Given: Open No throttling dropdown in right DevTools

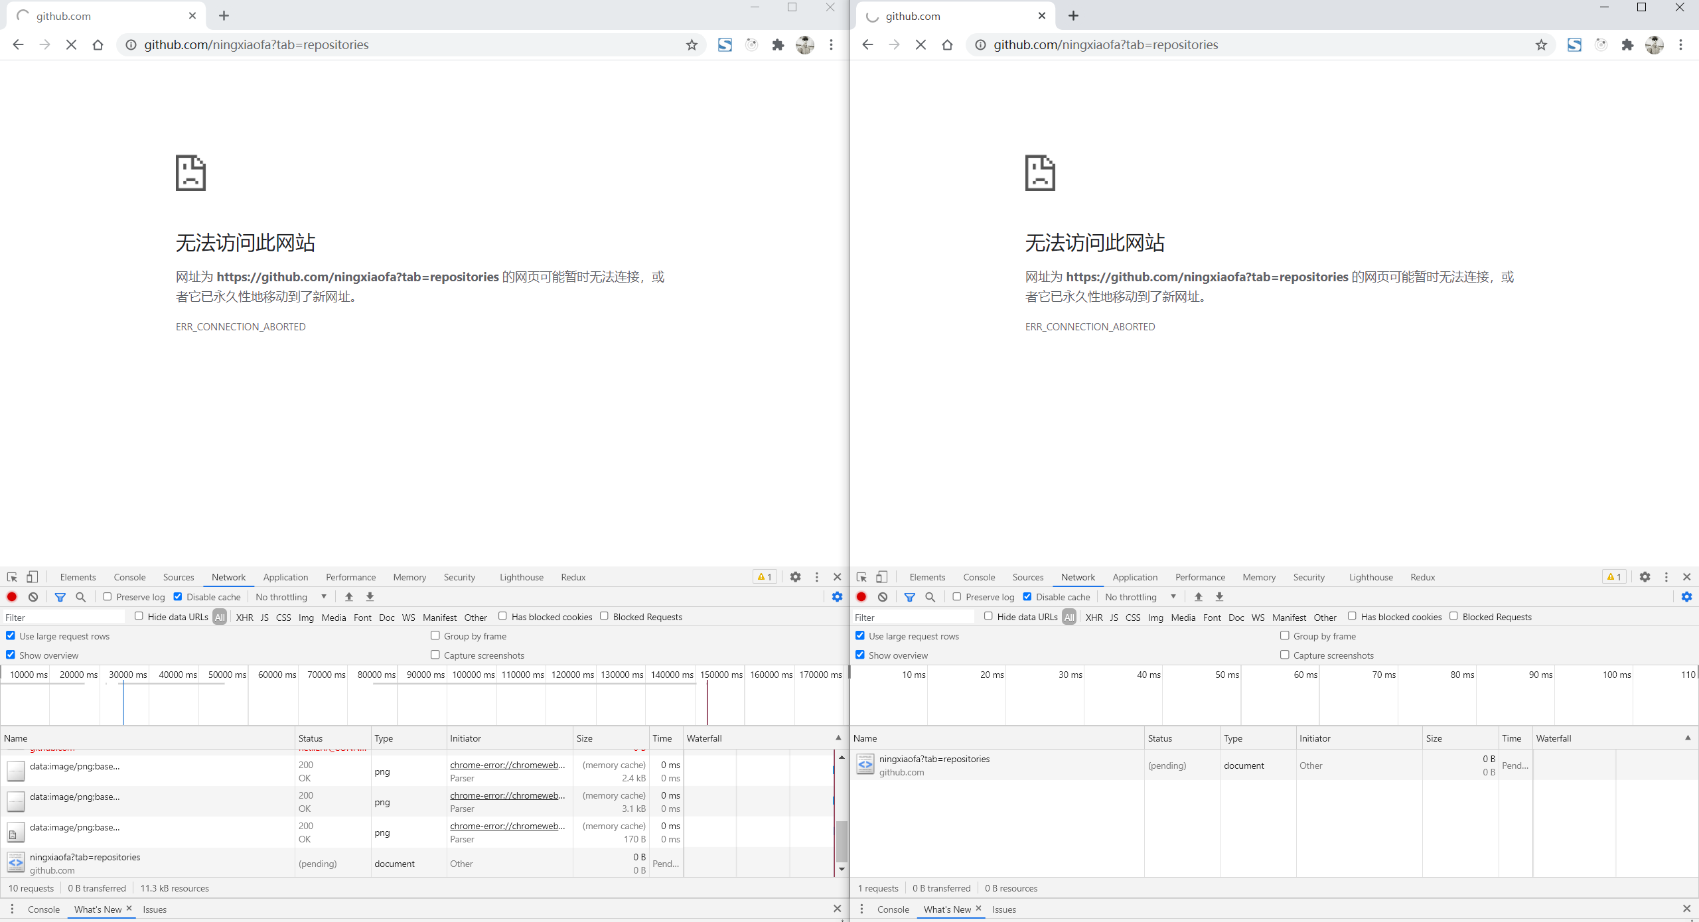Looking at the screenshot, I should pyautogui.click(x=1140, y=597).
